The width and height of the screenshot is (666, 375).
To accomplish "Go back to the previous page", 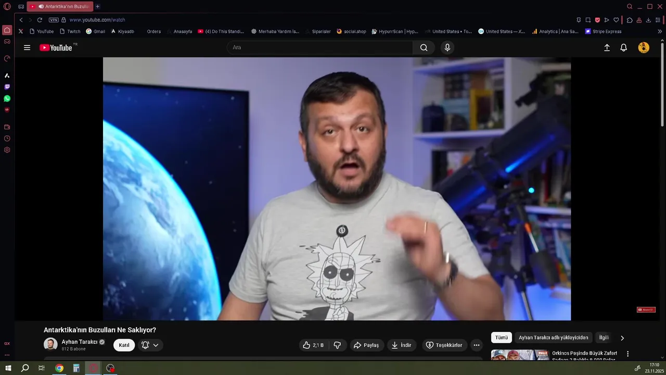I will tap(21, 20).
